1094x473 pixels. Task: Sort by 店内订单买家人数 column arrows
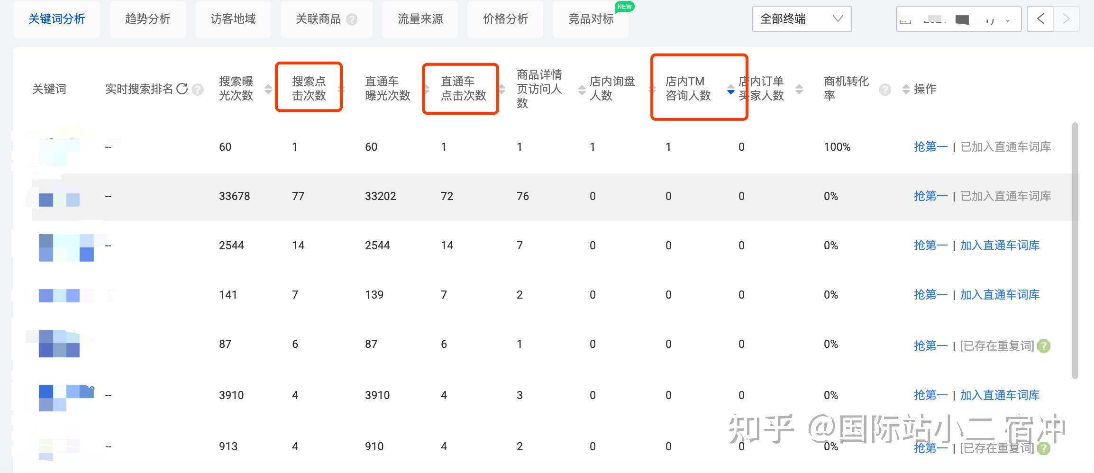[799, 89]
